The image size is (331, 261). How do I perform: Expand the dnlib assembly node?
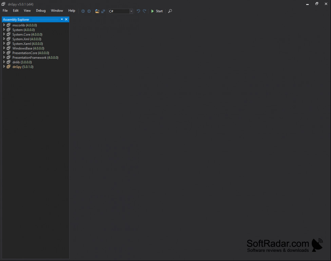coord(4,62)
